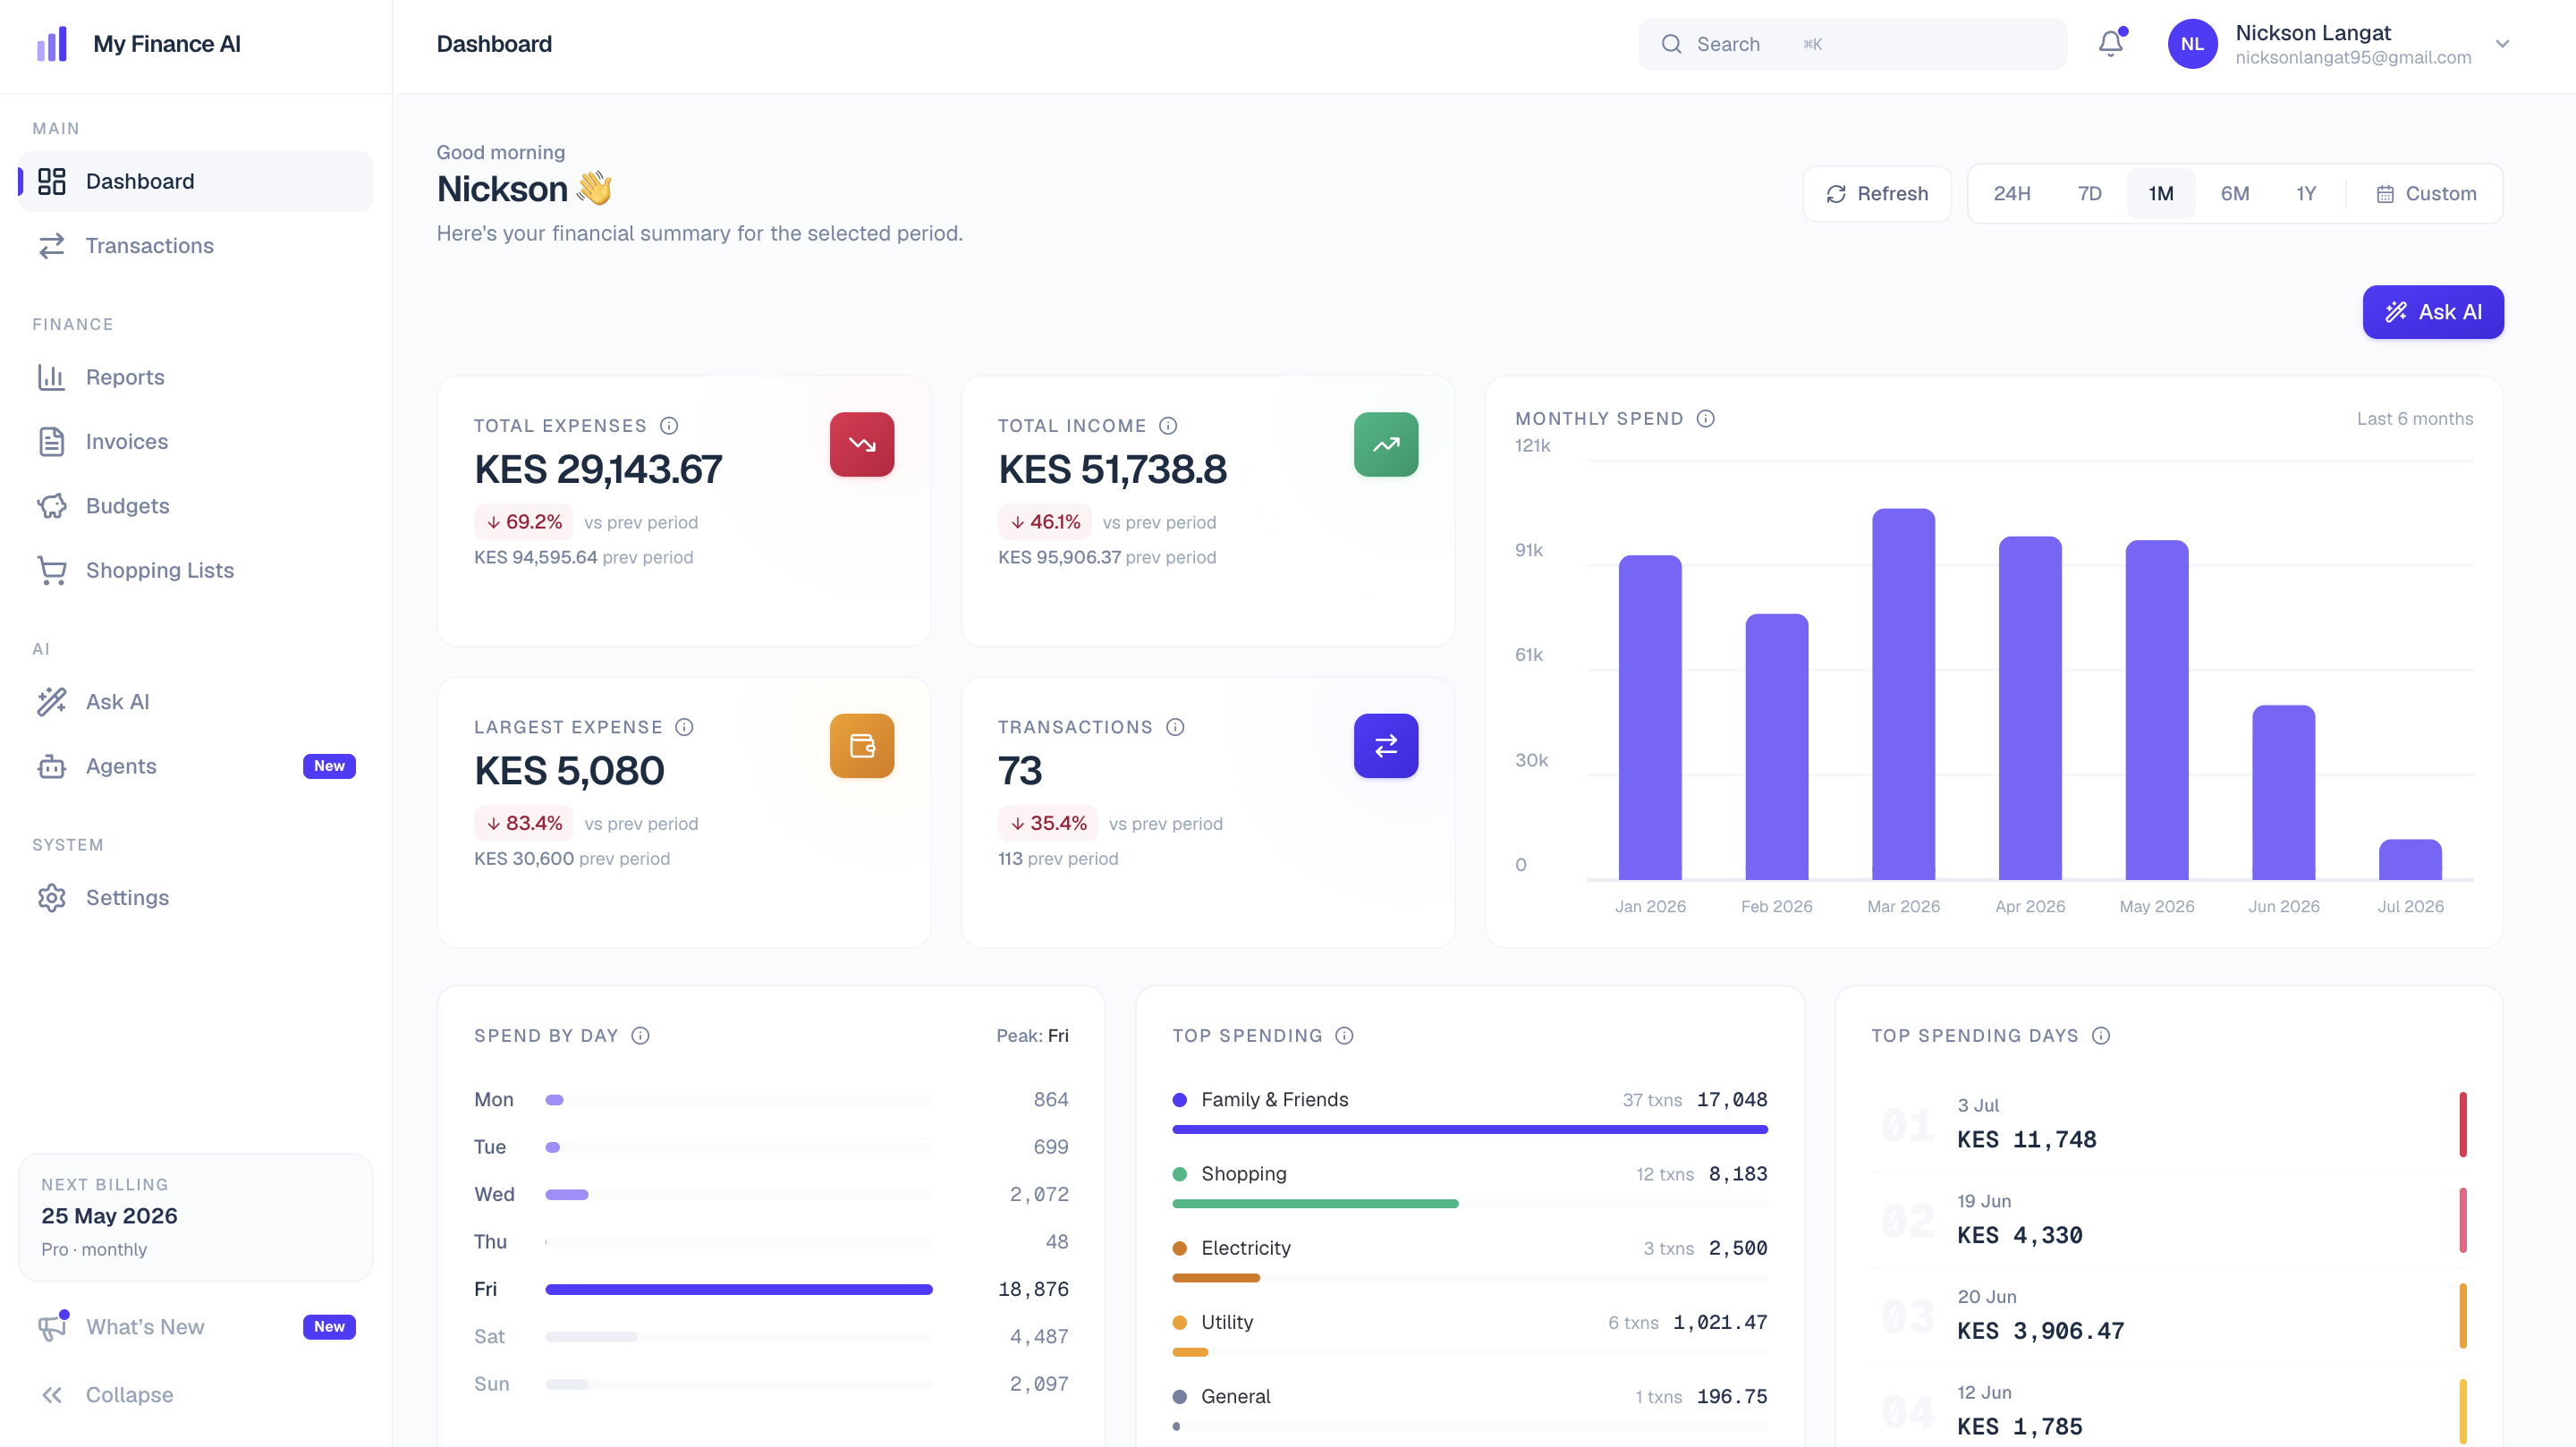Screen dimensions: 2576x1447
Task: Click the Dashboard grid icon in sidebar
Action: pyautogui.click(x=52, y=181)
